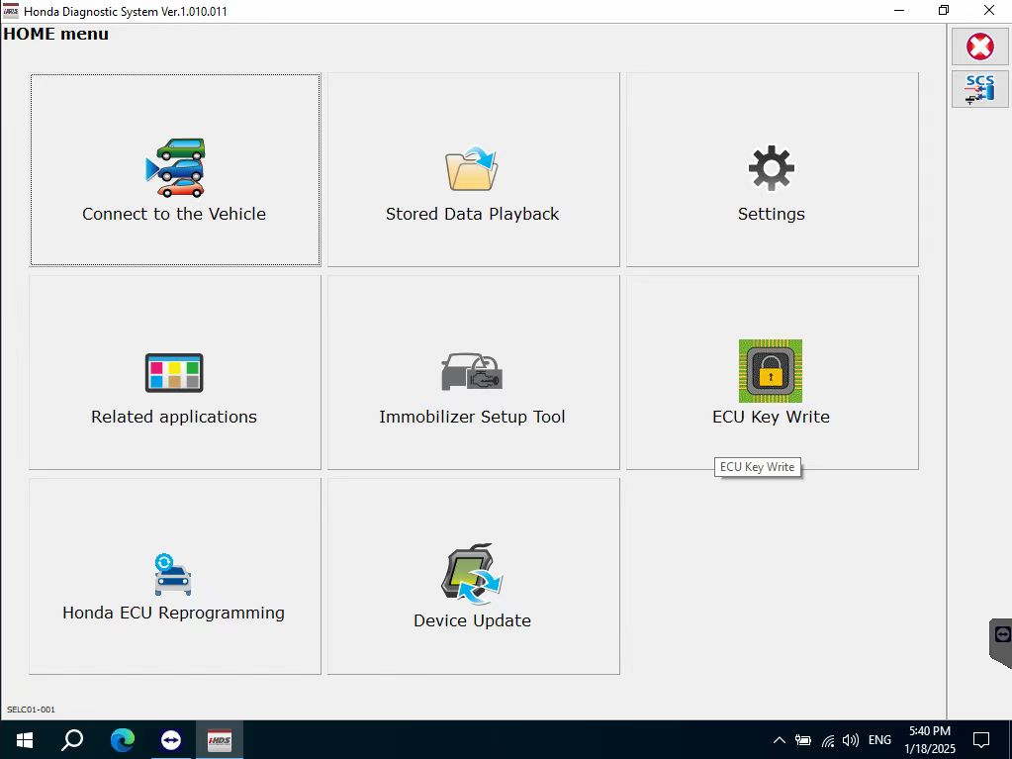Open Stored Data Playback folder icon
This screenshot has width=1012, height=759.
[x=472, y=168]
